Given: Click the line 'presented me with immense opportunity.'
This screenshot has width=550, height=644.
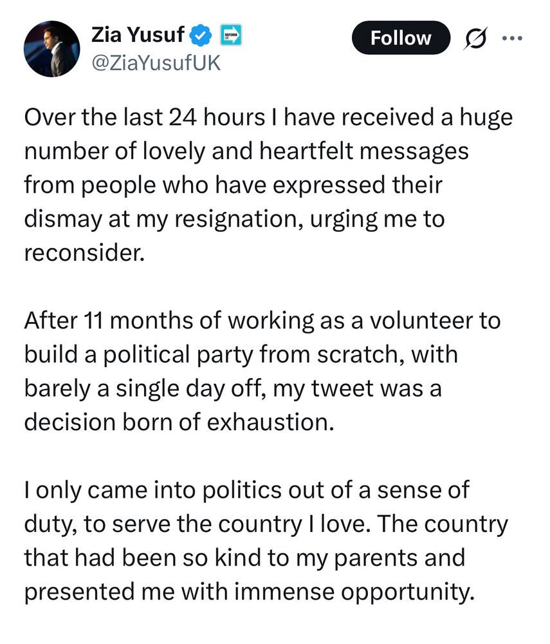Looking at the screenshot, I should (x=250, y=592).
